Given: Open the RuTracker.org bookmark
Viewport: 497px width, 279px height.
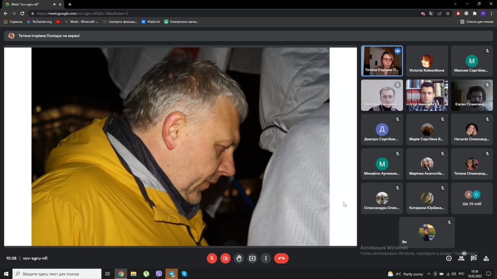Looking at the screenshot, I should click(x=39, y=22).
